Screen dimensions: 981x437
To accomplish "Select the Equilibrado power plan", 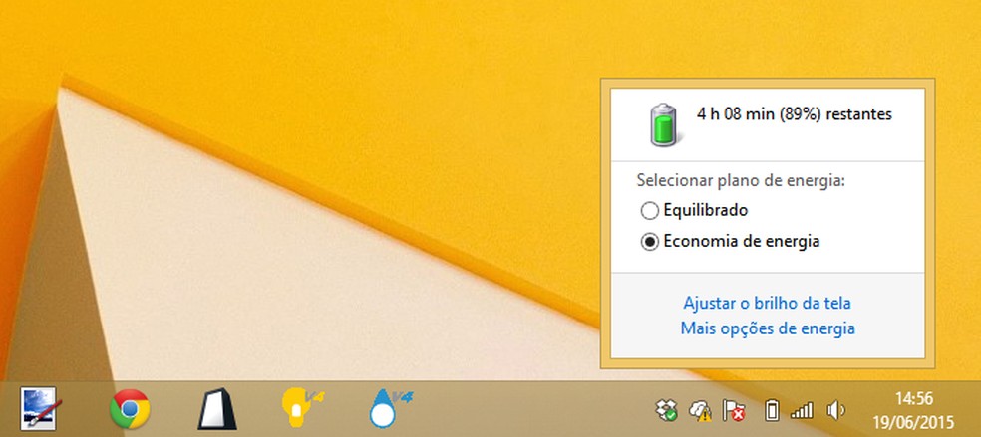I will click(x=695, y=210).
